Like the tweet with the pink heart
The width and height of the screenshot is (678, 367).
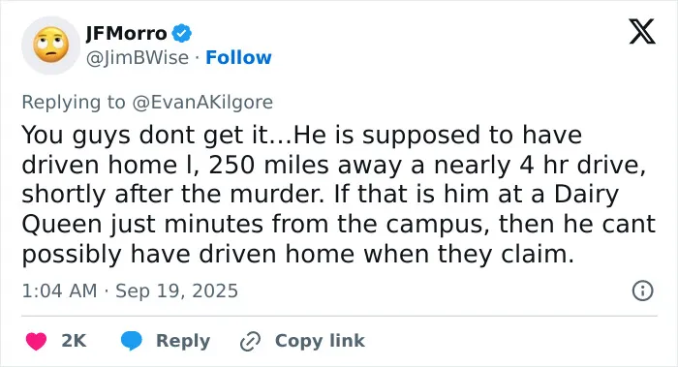click(37, 341)
